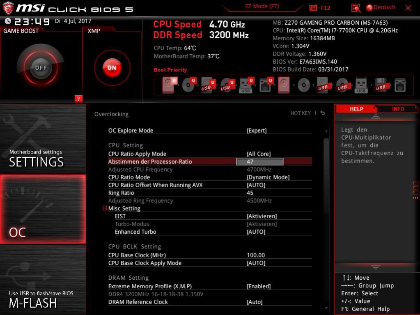Open the HOT KEY list
Image resolution: width=420 pixels, height=315 pixels.
tap(301, 113)
